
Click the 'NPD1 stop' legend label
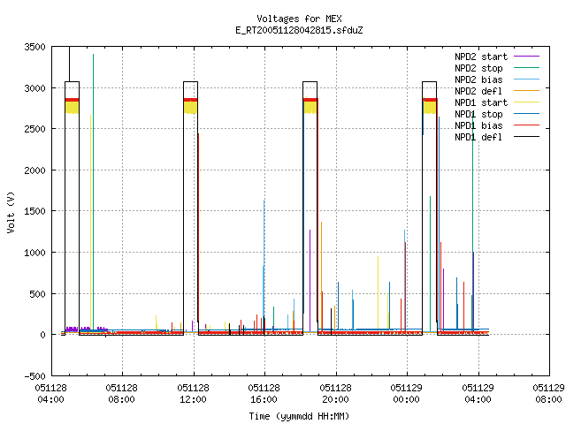pyautogui.click(x=478, y=114)
